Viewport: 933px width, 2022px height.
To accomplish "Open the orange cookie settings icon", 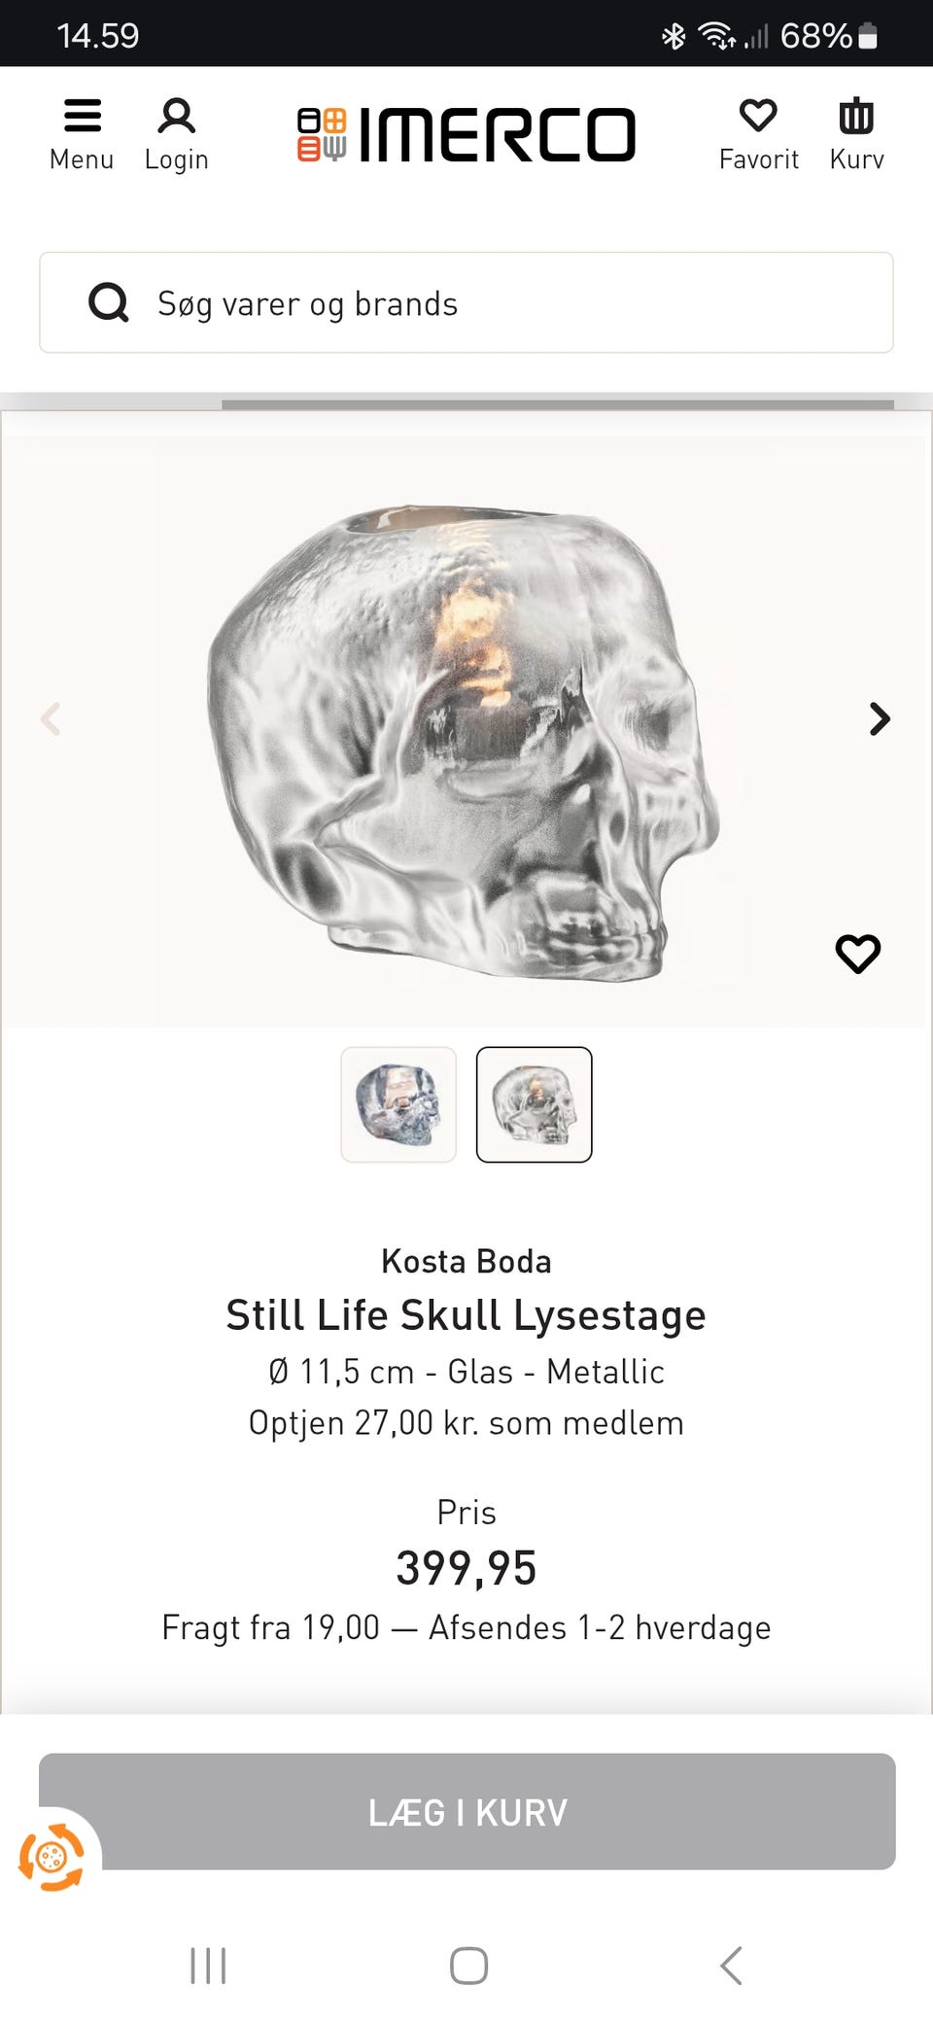I will point(52,1858).
